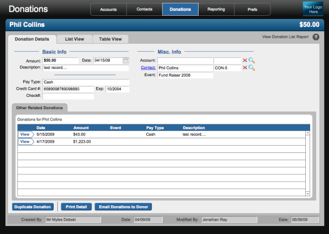Click the Your Logo Here image
The width and height of the screenshot is (329, 234).
[313, 9]
